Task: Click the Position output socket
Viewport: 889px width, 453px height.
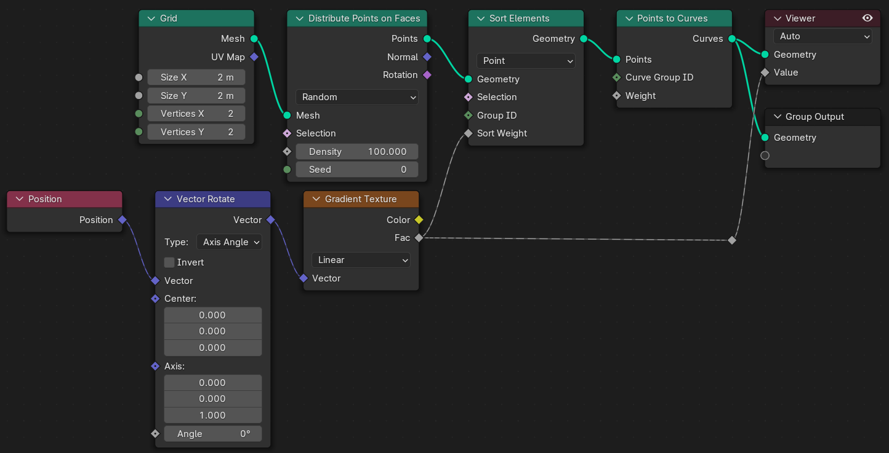Action: 122,220
